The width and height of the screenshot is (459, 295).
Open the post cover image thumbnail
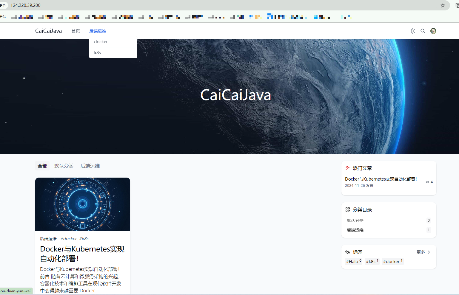(x=83, y=204)
